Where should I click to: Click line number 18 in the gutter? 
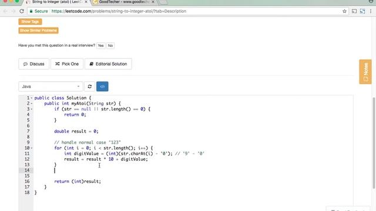27,193
